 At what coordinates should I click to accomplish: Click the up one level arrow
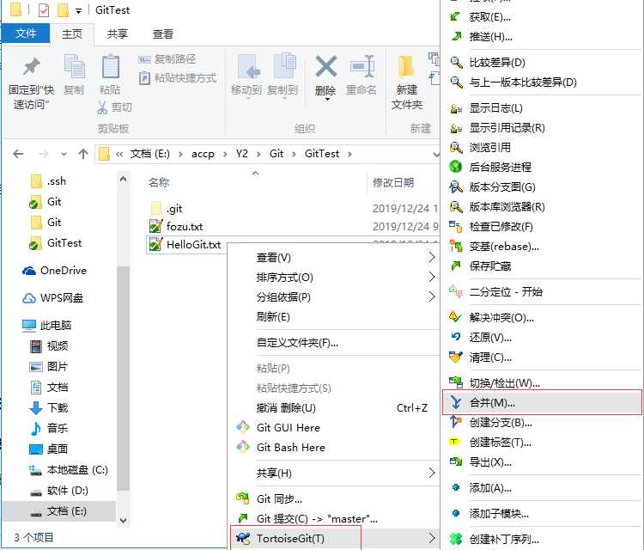coord(83,154)
